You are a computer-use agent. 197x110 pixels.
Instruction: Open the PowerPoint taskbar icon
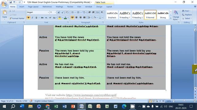[x=73, y=106]
